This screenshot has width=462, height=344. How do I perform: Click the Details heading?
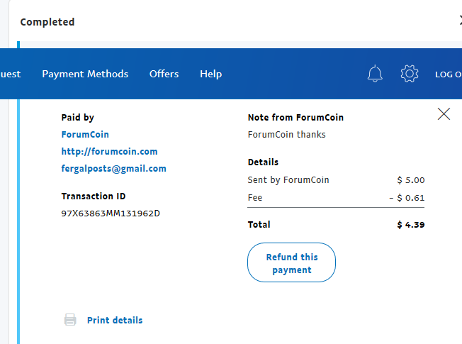click(263, 162)
